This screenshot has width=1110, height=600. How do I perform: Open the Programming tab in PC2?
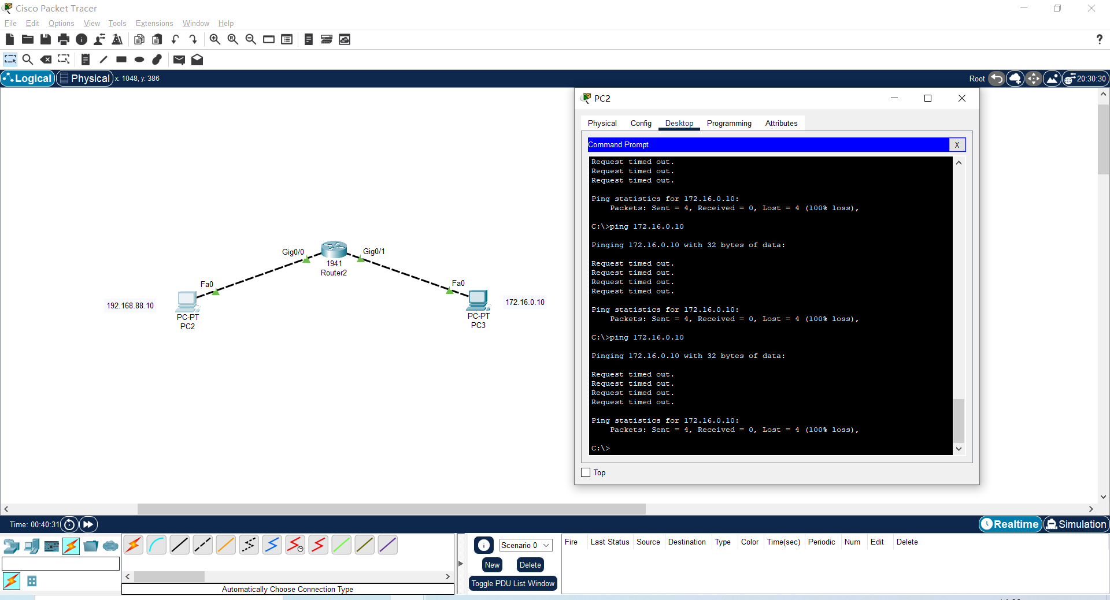729,123
